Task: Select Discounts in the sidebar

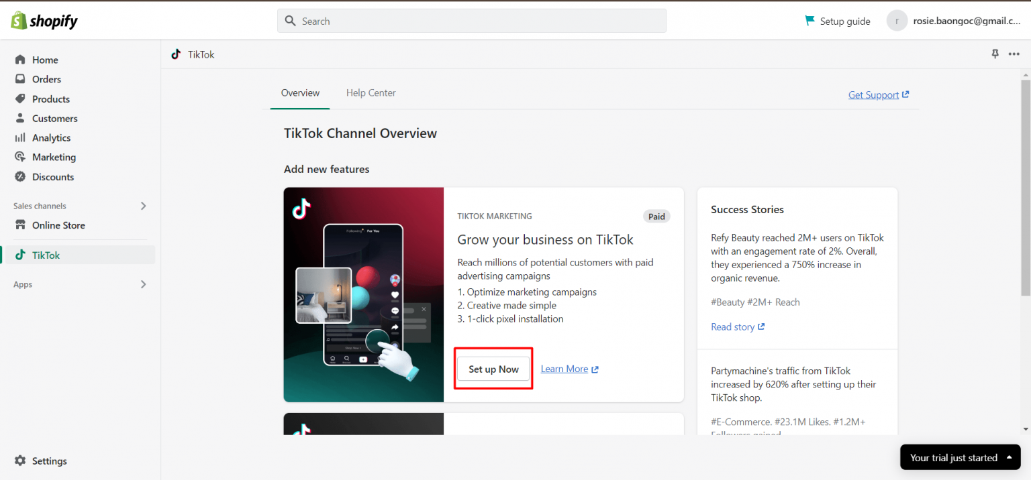Action: (x=52, y=176)
